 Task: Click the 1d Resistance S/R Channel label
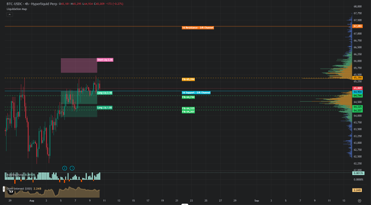click(198, 28)
